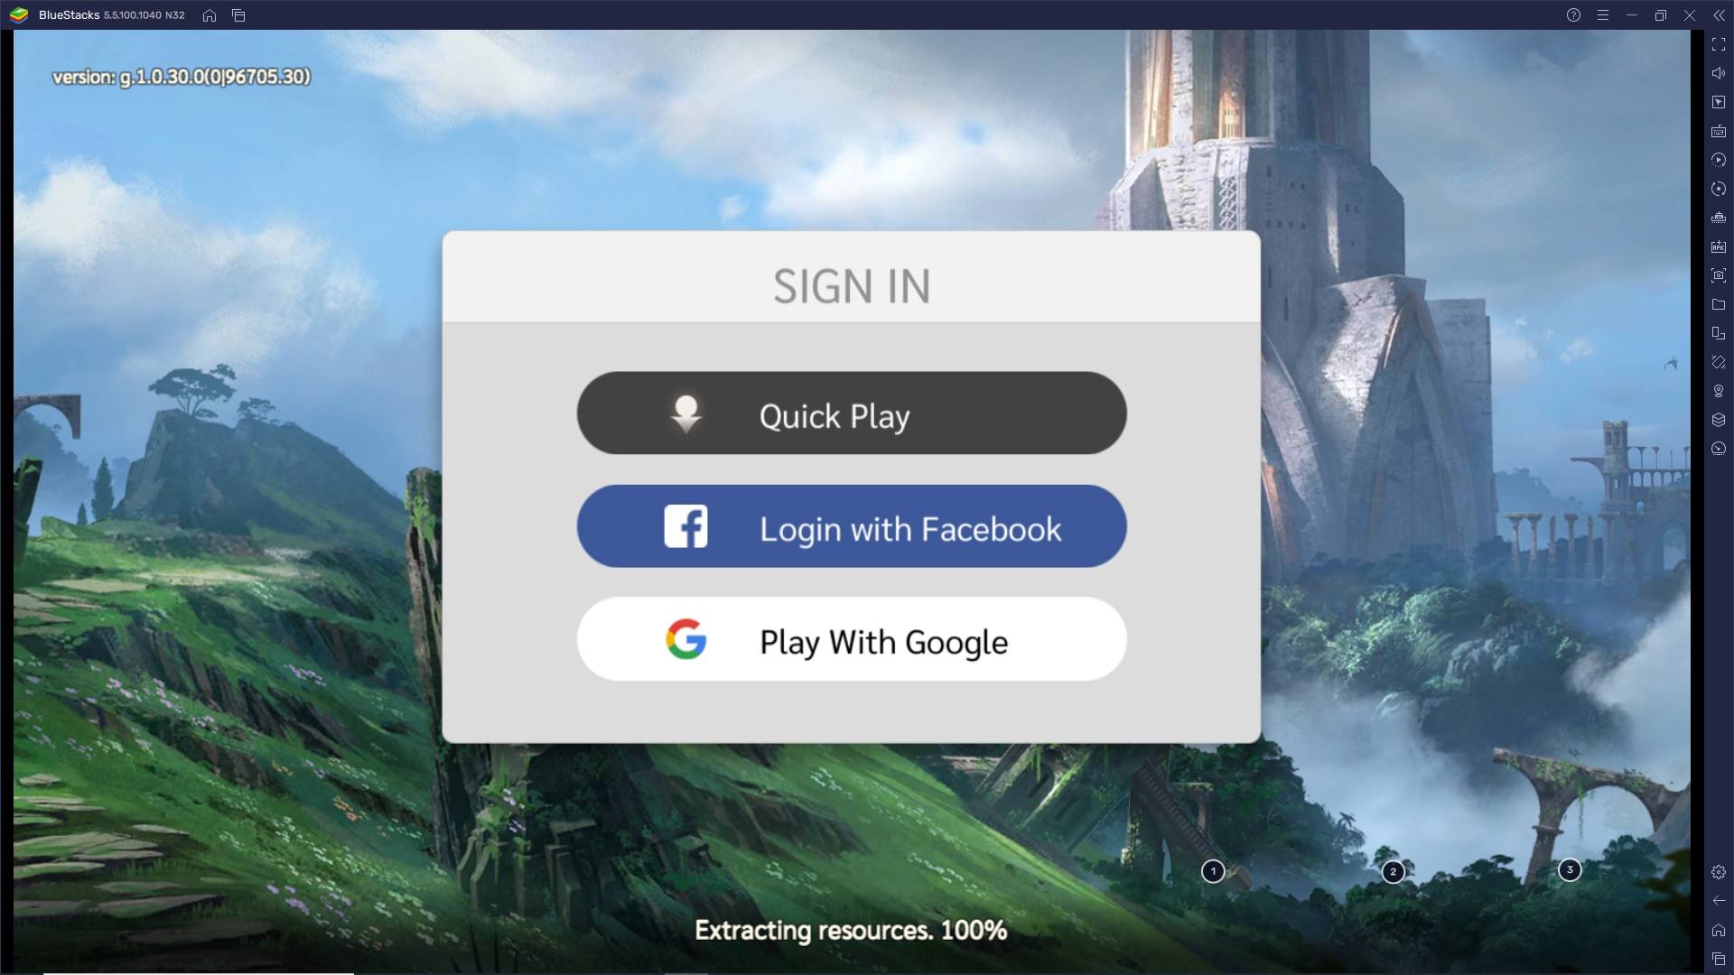1734x975 pixels.
Task: Click the BlueStacks help icon
Action: [1573, 14]
